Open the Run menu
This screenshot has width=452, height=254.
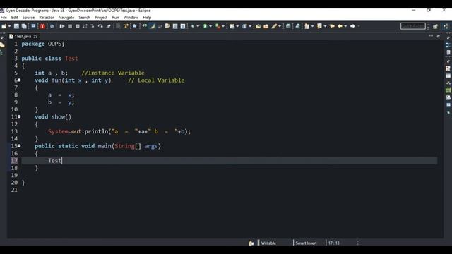pyautogui.click(x=115, y=18)
